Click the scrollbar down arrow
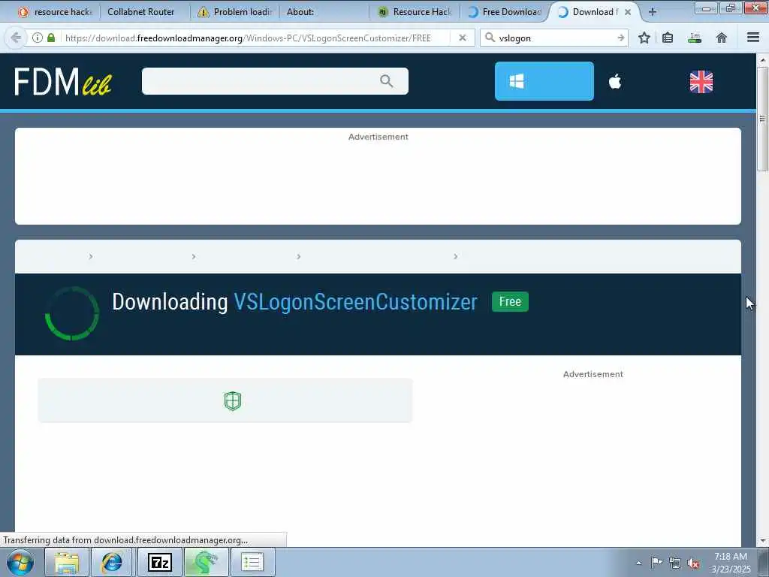Viewport: 769px width, 577px height. 762,541
